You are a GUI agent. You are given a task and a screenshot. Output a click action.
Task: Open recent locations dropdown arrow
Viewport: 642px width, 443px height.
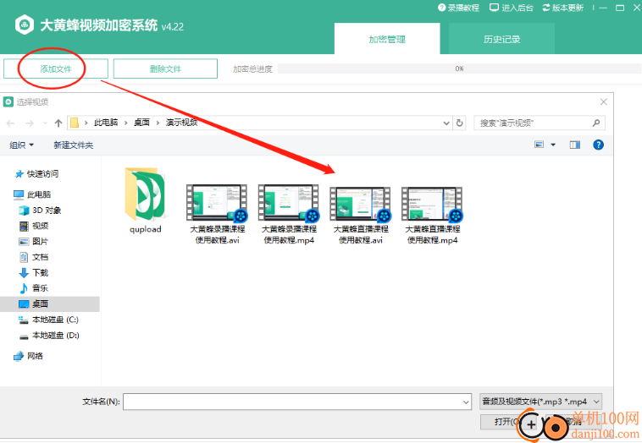click(x=45, y=123)
